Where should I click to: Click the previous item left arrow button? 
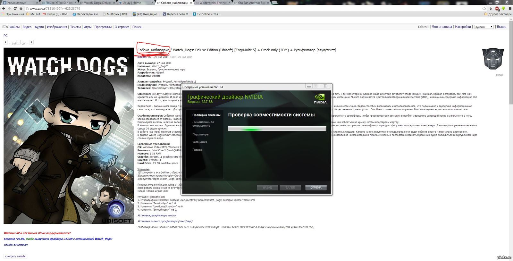tap(5, 42)
